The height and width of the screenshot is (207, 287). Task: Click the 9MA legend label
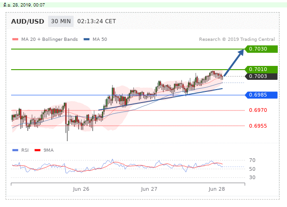click(x=49, y=150)
